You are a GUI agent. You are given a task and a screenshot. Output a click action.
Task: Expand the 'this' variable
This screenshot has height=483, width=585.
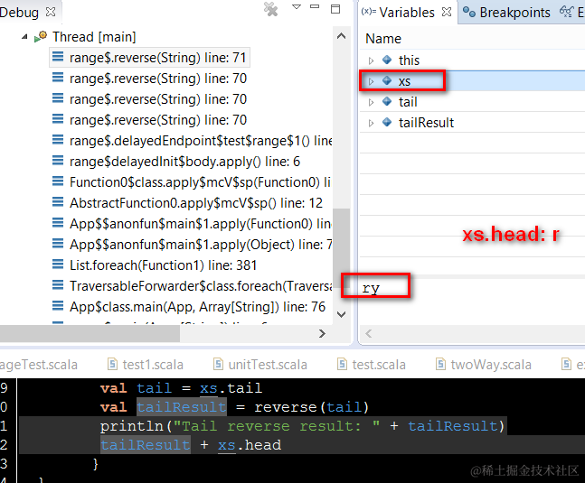(371, 60)
